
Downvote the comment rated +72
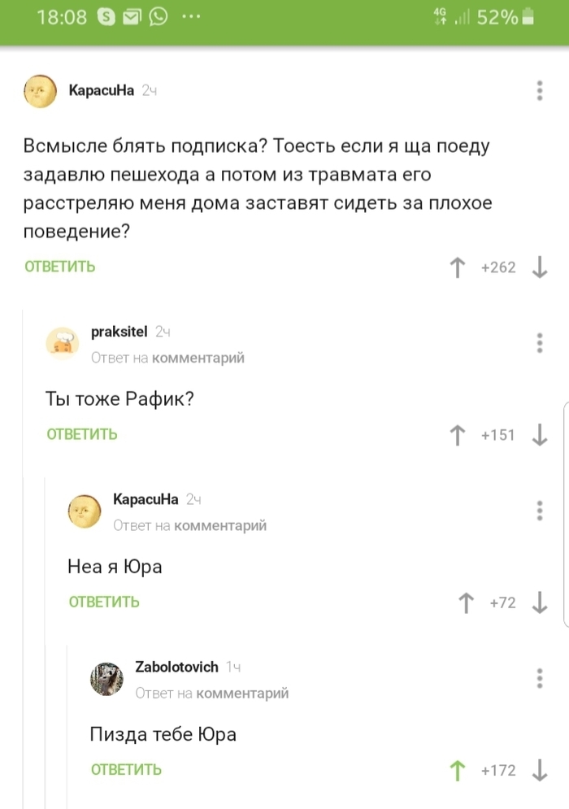pyautogui.click(x=539, y=602)
